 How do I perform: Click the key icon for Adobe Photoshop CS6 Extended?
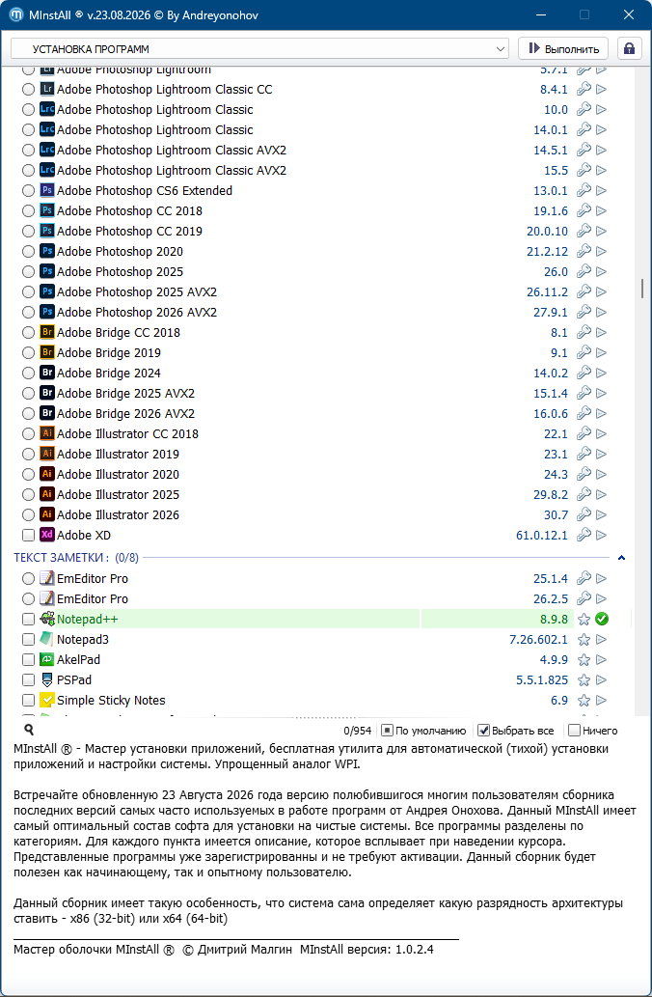point(584,191)
